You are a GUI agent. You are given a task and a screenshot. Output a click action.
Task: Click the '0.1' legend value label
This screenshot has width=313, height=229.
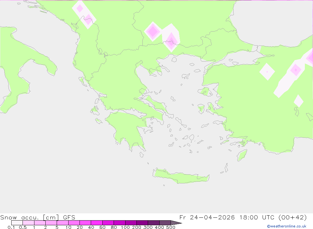point(11,227)
